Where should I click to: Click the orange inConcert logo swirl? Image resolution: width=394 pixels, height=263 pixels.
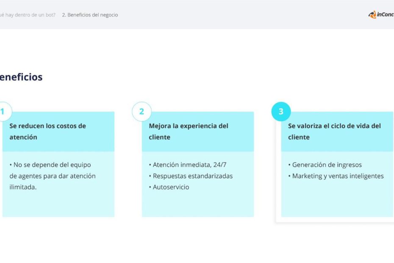(372, 15)
